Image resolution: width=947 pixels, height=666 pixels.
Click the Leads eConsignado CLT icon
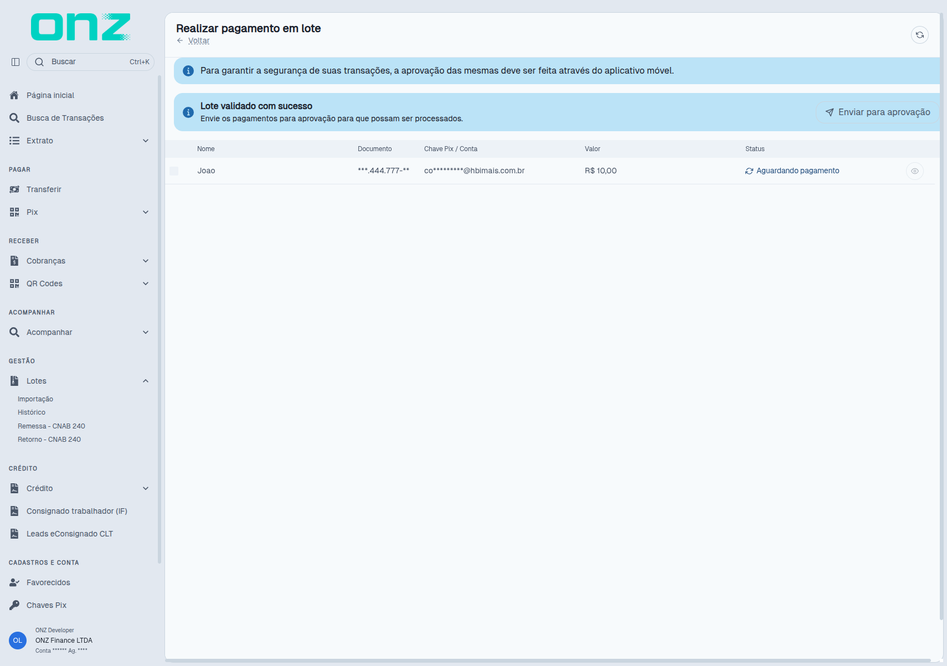(14, 534)
